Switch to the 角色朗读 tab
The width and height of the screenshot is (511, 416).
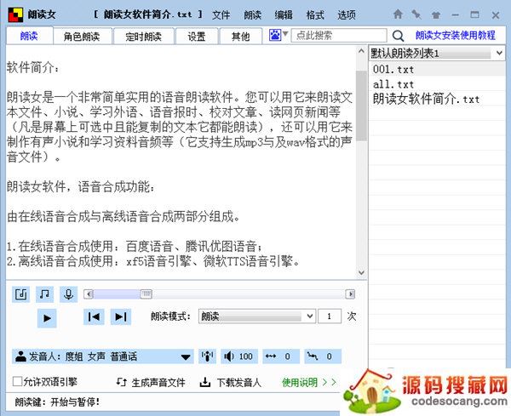(x=82, y=37)
